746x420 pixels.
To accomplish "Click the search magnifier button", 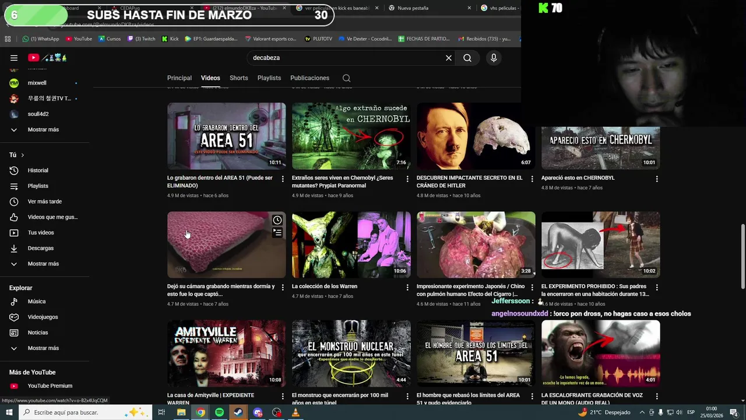I will tap(467, 58).
